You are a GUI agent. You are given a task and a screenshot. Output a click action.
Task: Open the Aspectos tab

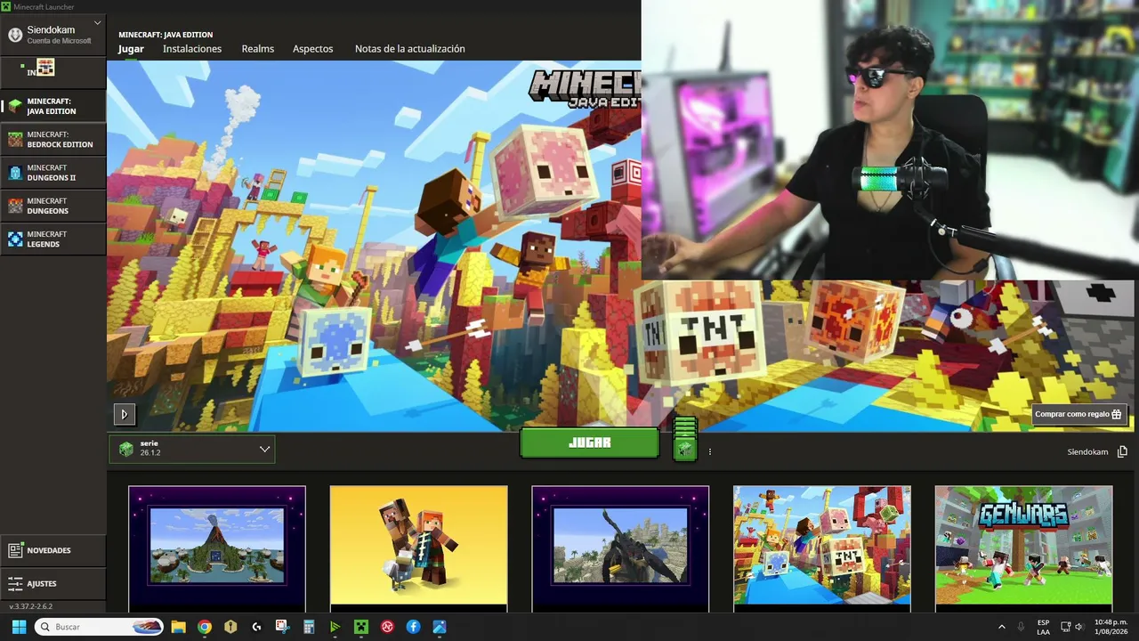click(x=313, y=49)
